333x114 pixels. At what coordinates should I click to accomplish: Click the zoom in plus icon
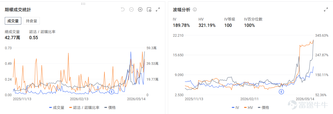[x=140, y=10]
